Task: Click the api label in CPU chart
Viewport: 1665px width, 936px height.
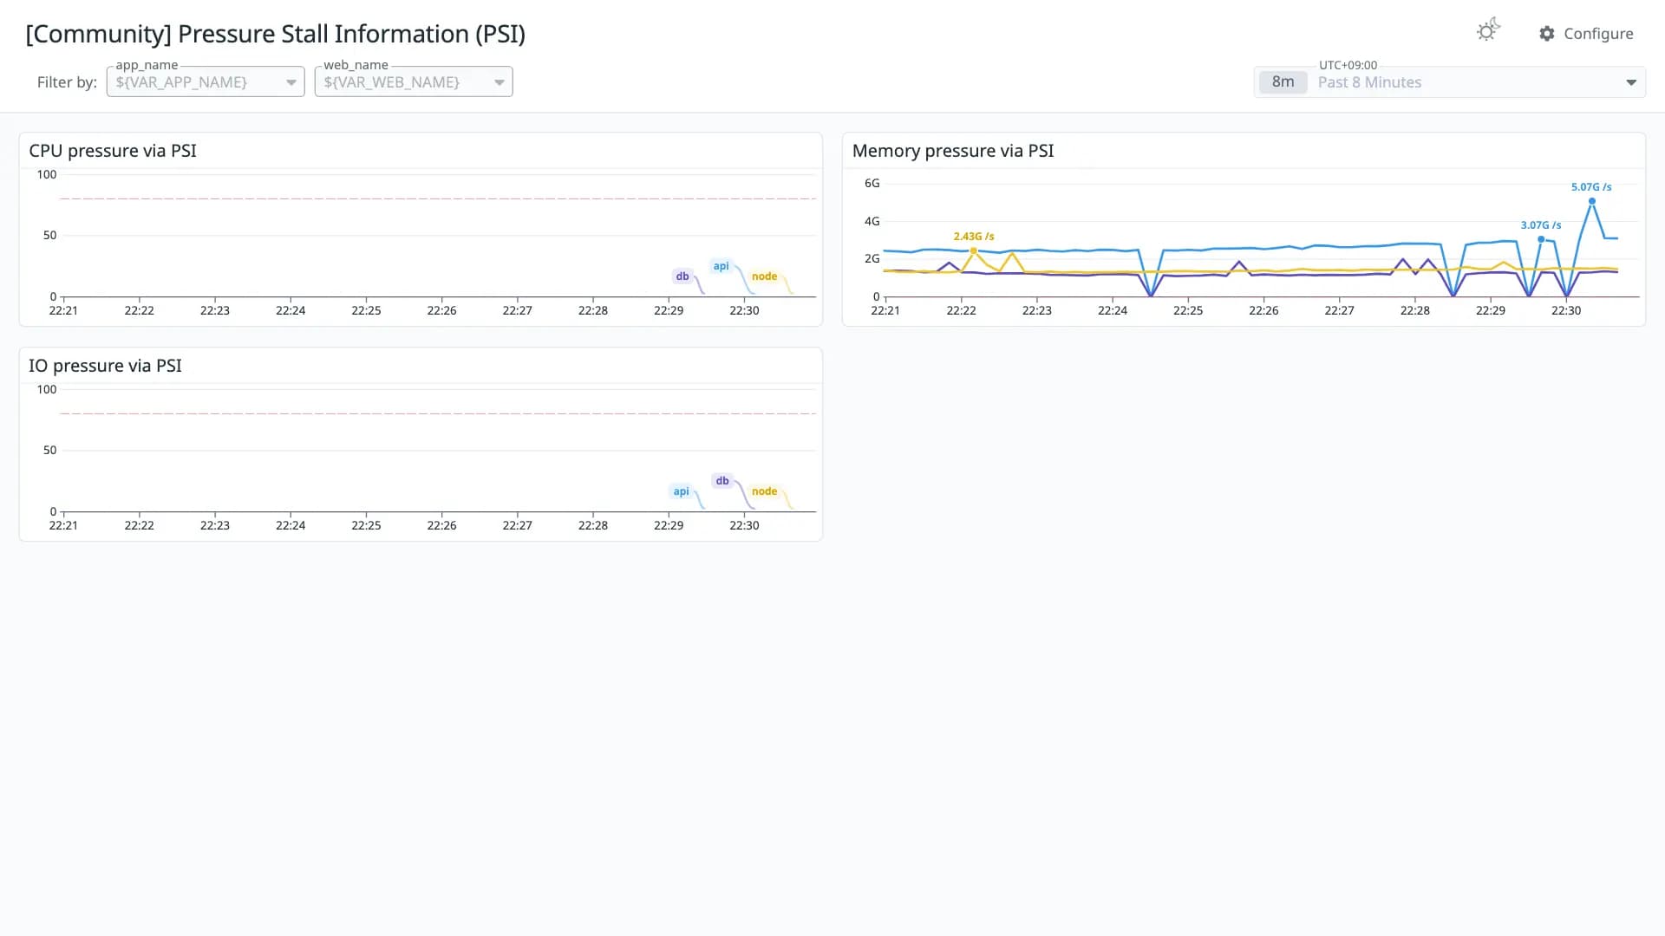Action: 721,266
